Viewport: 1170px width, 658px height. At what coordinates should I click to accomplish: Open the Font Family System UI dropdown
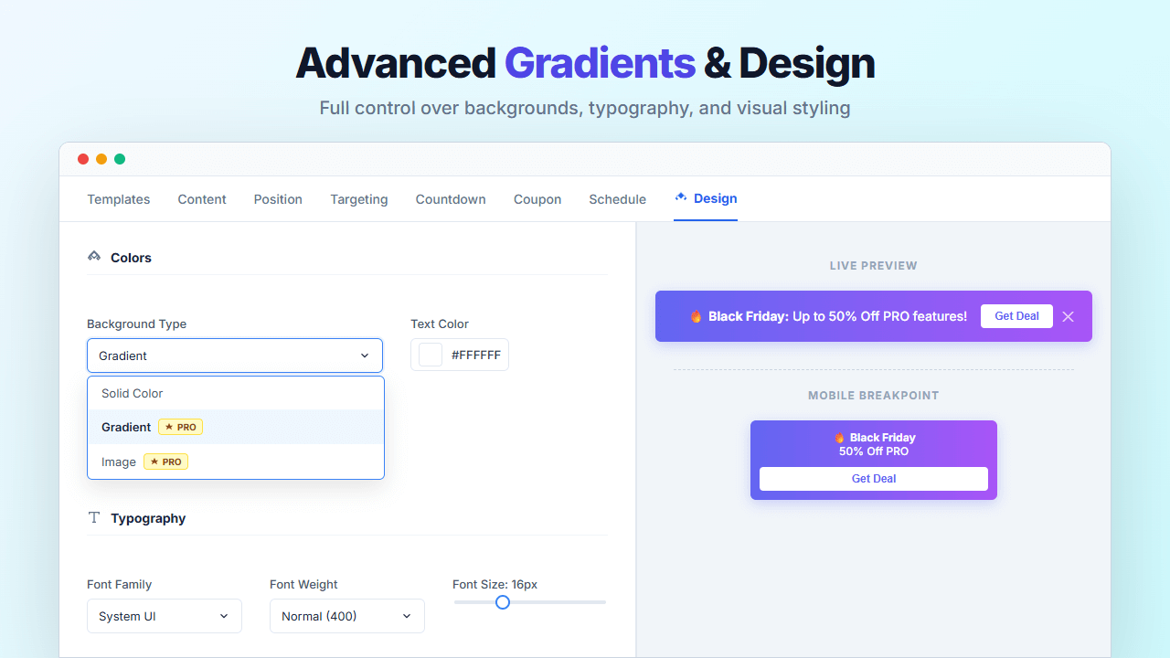pos(165,616)
